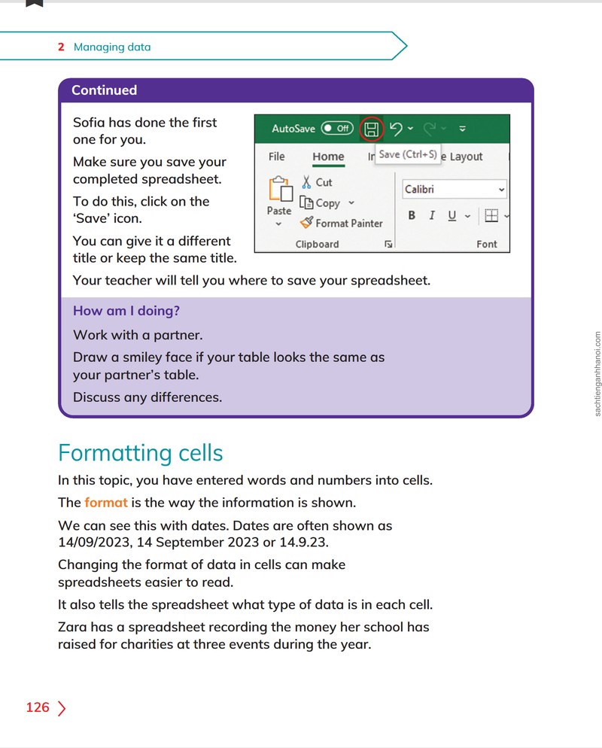The height and width of the screenshot is (748, 602).
Task: Expand the Underline style arrow
Action: pyautogui.click(x=467, y=216)
